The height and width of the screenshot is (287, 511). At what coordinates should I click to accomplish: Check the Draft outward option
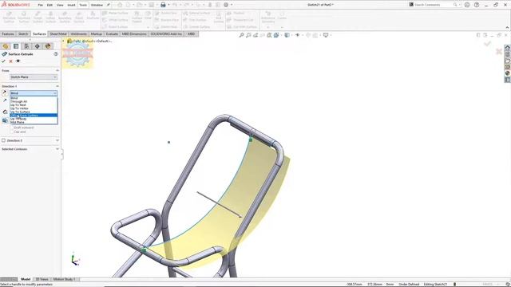coord(12,128)
